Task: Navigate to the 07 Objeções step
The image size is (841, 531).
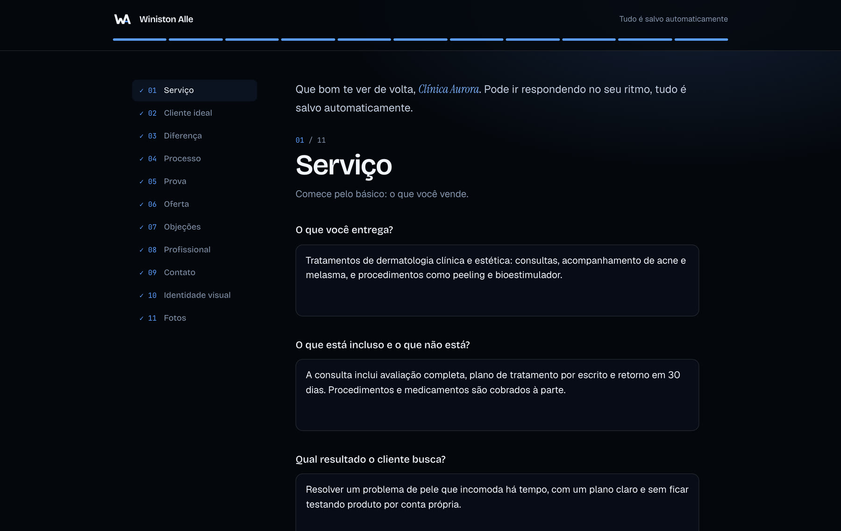Action: (x=194, y=227)
